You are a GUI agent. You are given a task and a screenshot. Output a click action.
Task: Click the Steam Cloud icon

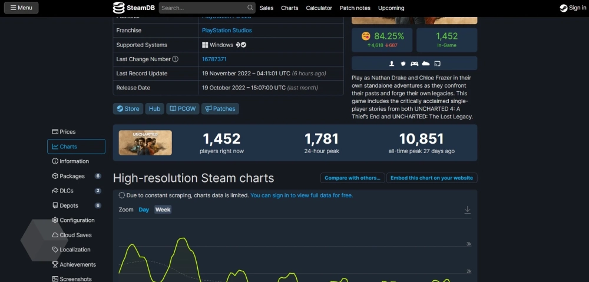tap(426, 64)
